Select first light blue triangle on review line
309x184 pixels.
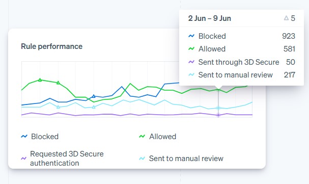tap(58, 107)
